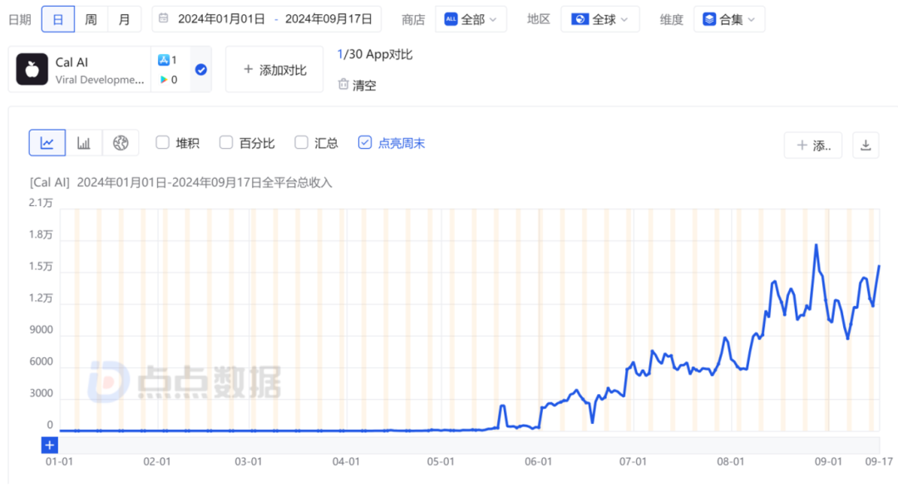Open the 1/30 App对比 link
898x497 pixels.
[374, 54]
